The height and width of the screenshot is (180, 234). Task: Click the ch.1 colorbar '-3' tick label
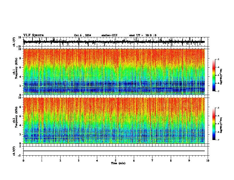click(x=218, y=59)
